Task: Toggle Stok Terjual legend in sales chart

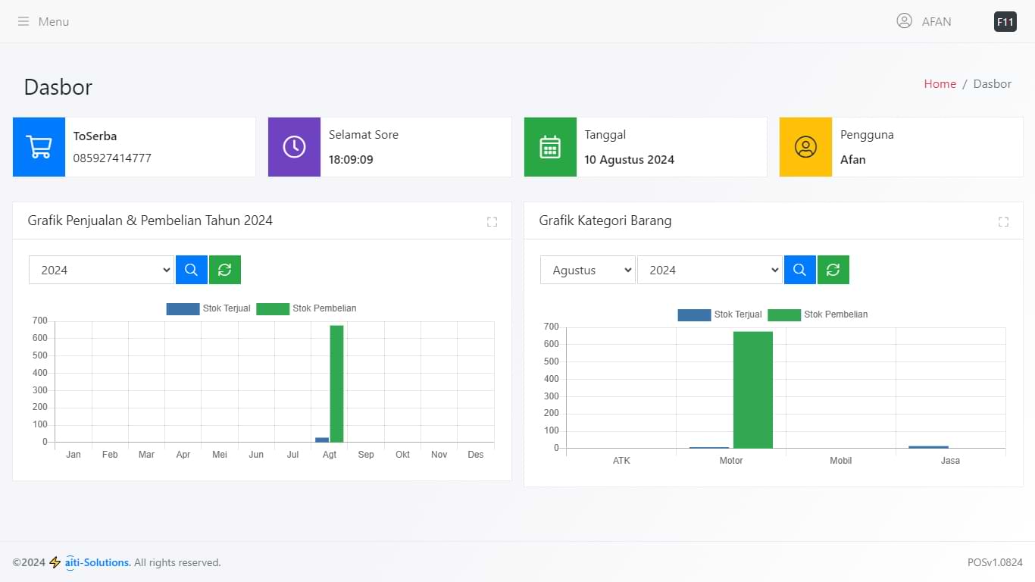Action: (x=208, y=308)
